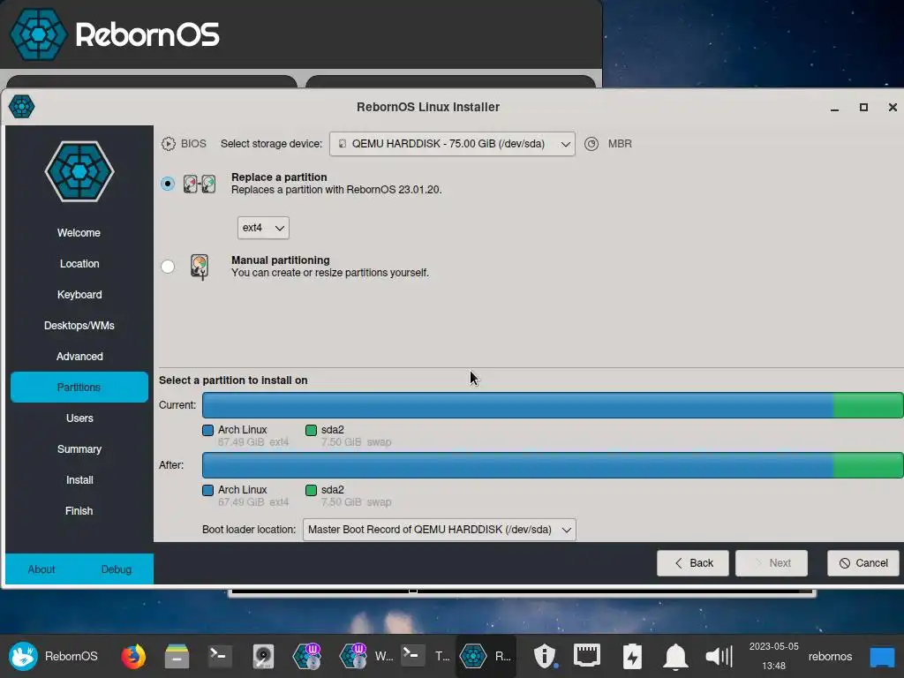The width and height of the screenshot is (904, 678).
Task: Switch to the 'W...' taskbar window
Action: [366, 656]
